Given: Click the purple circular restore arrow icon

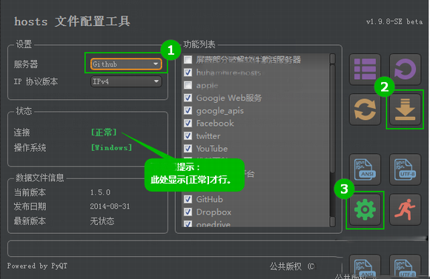Looking at the screenshot, I should point(405,70).
